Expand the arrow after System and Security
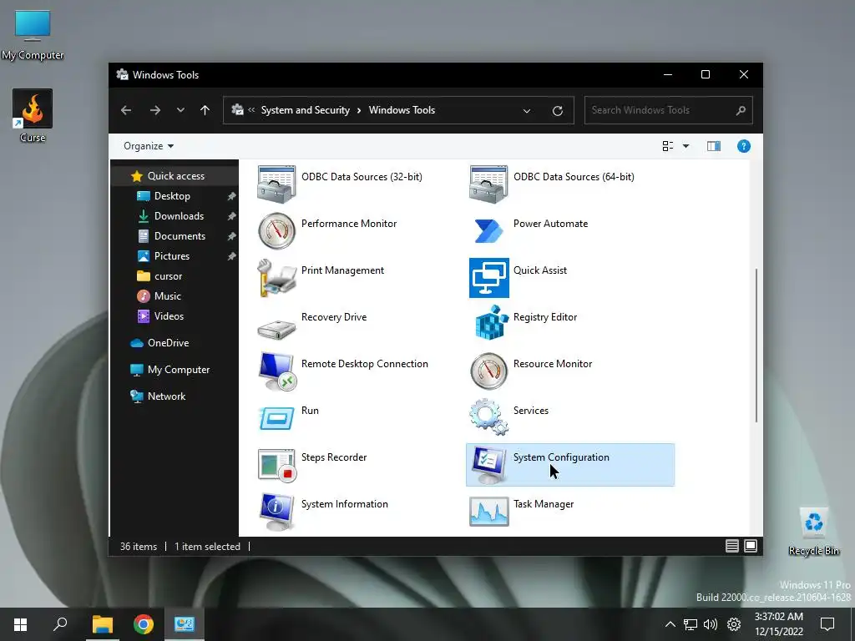The height and width of the screenshot is (641, 855). click(359, 111)
